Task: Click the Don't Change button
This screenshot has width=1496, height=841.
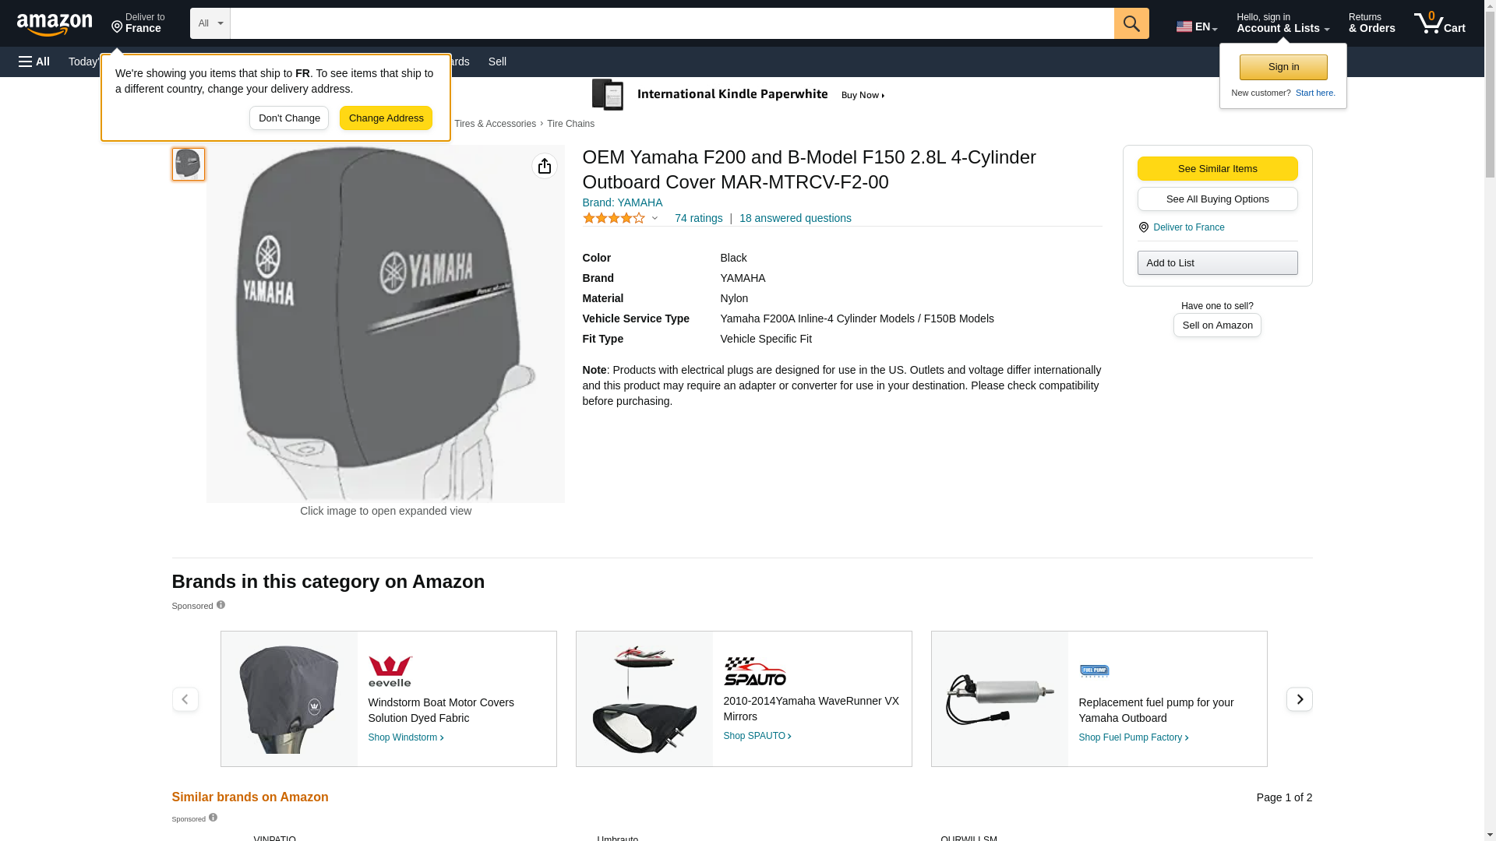Action: [x=289, y=118]
